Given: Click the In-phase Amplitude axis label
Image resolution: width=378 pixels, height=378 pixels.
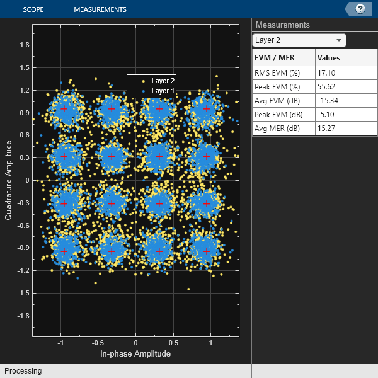Looking at the screenshot, I should coord(135,353).
